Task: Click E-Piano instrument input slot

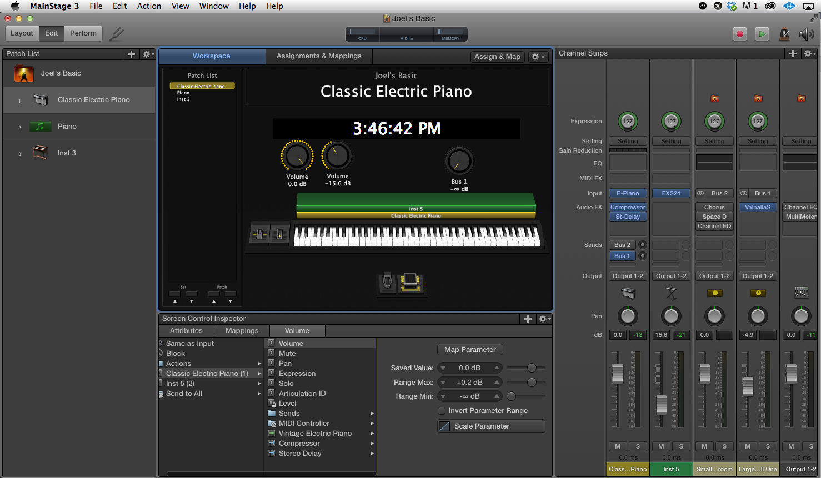Action: coord(628,193)
